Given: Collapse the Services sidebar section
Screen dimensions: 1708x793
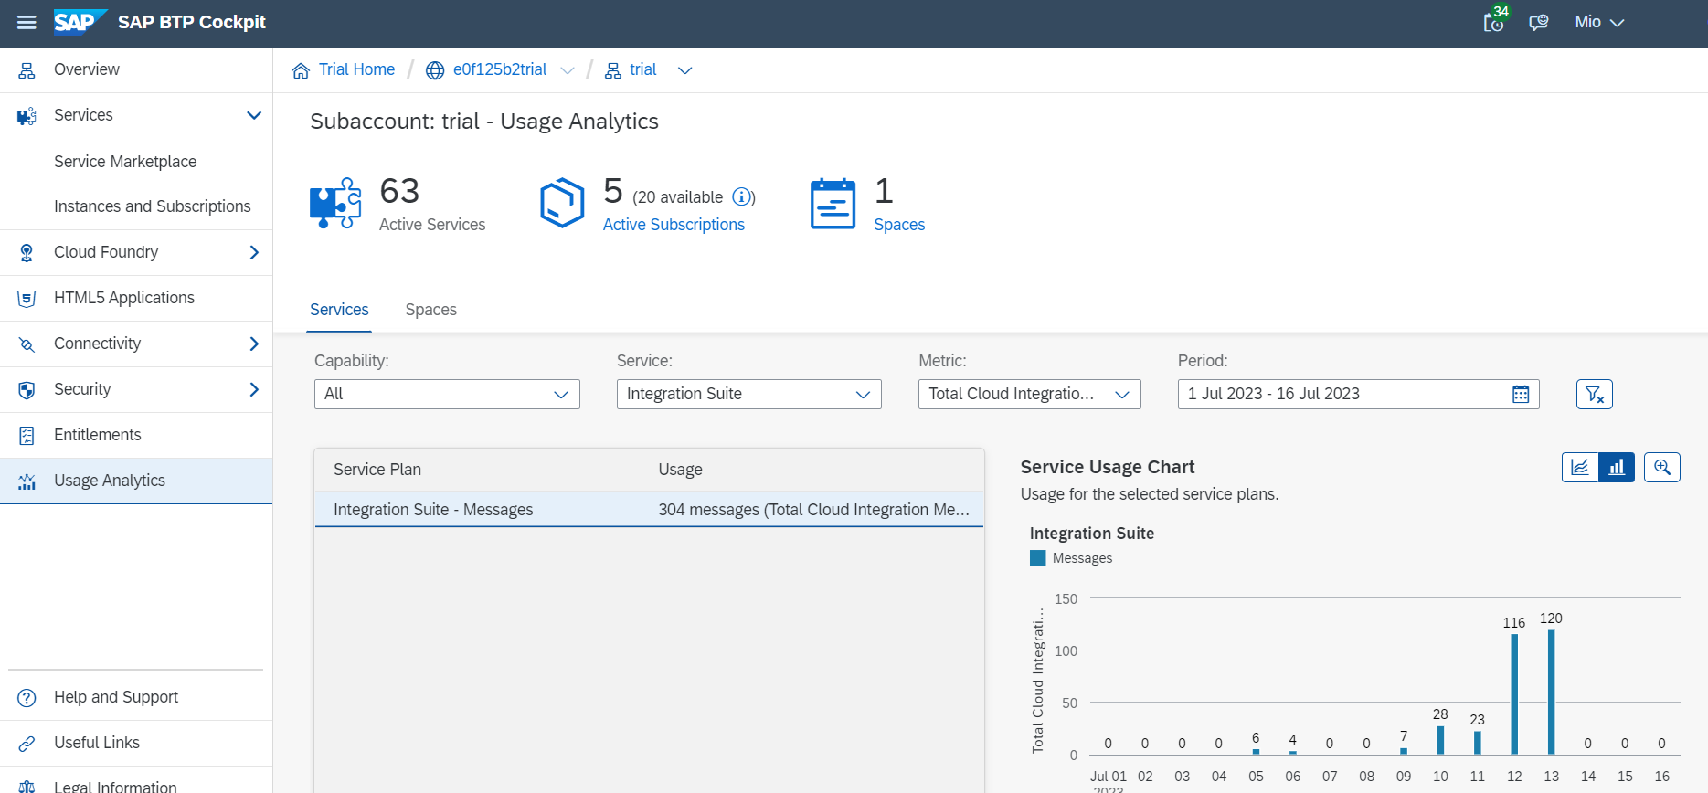Looking at the screenshot, I should pyautogui.click(x=254, y=115).
